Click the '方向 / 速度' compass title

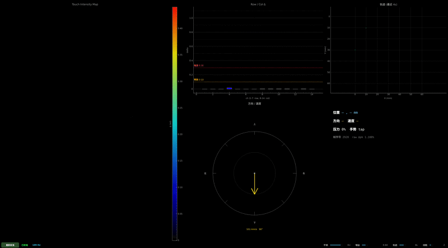click(254, 104)
